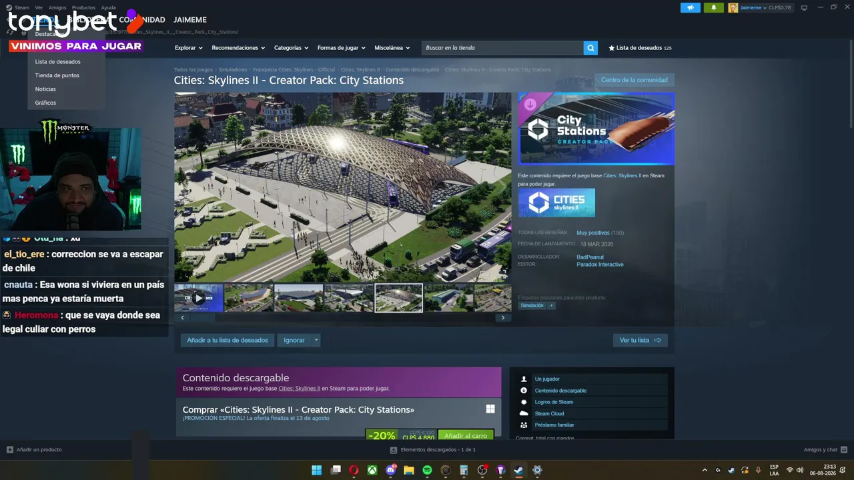Select Tienda de puntos in store submenu

tap(57, 75)
